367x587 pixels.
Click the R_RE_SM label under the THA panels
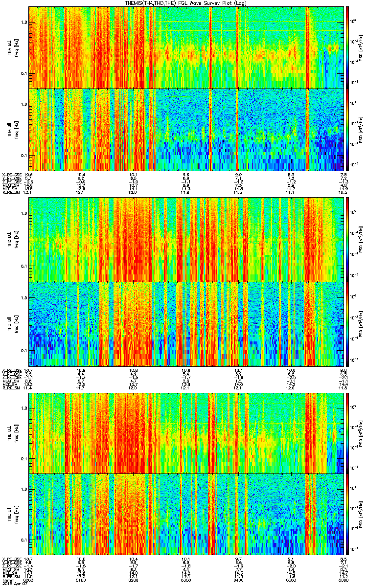tap(10, 192)
